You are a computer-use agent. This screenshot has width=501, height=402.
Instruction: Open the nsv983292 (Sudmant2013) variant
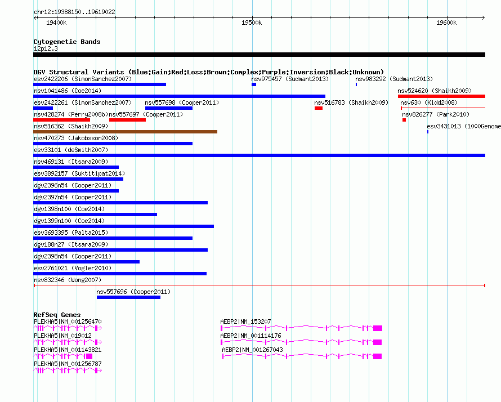point(394,79)
